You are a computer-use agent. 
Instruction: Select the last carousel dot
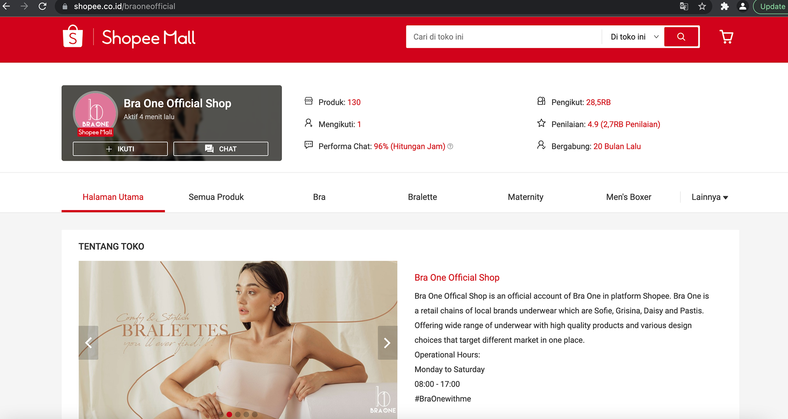click(254, 414)
